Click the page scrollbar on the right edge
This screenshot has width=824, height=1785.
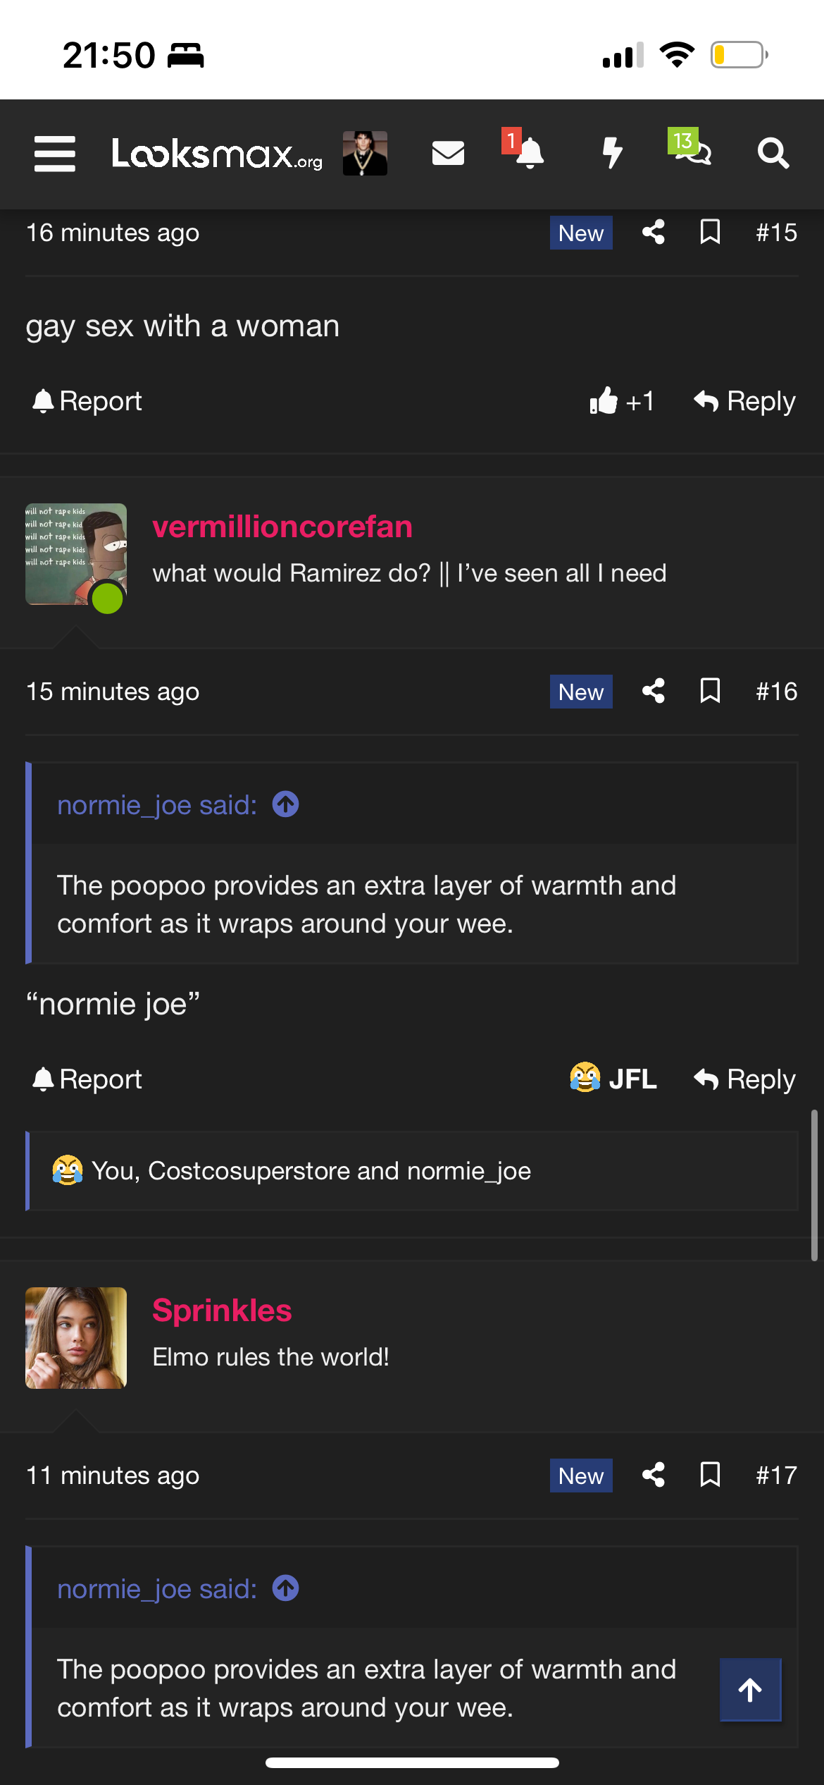(x=814, y=1184)
